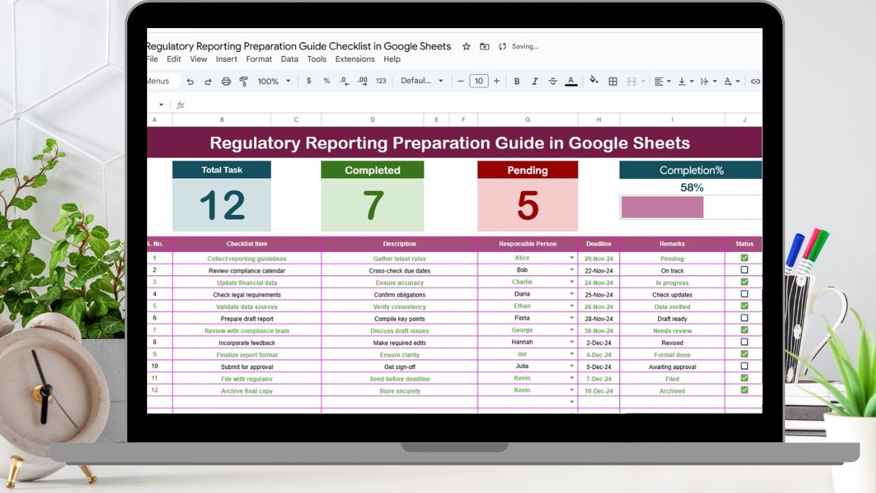Undo the last action
This screenshot has width=876, height=493.
(190, 81)
